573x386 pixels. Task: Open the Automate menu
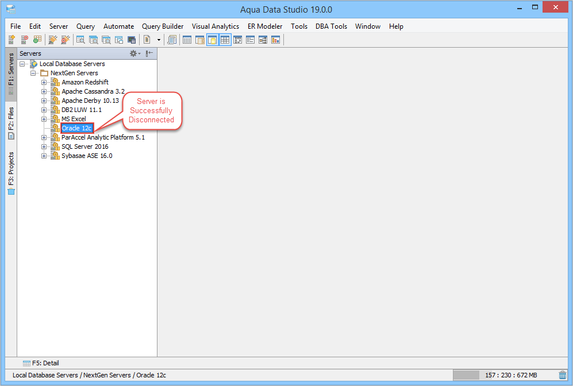(x=118, y=26)
